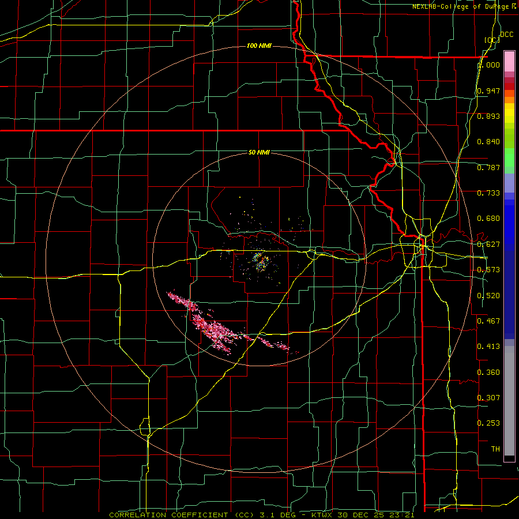This screenshot has width=519, height=519.
Task: Click the CORRELATION COEFFICIENT (CC) footer text
Action: [x=182, y=515]
